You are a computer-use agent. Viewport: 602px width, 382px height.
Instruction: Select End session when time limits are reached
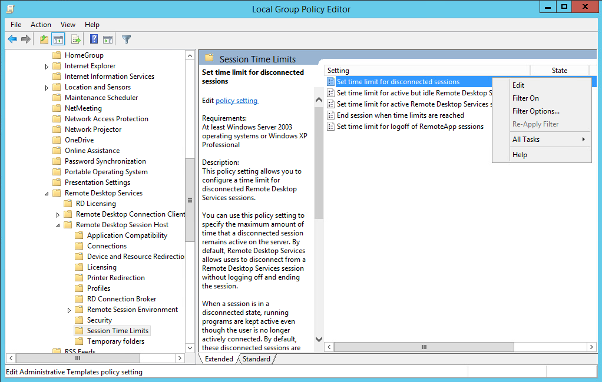pyautogui.click(x=401, y=115)
